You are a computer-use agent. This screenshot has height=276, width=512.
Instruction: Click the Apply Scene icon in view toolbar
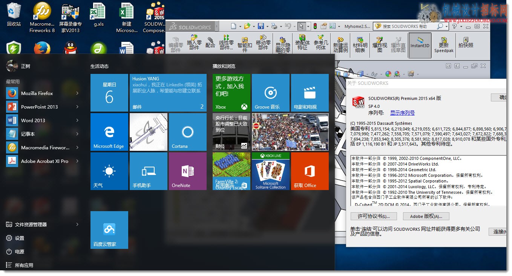tap(397, 74)
